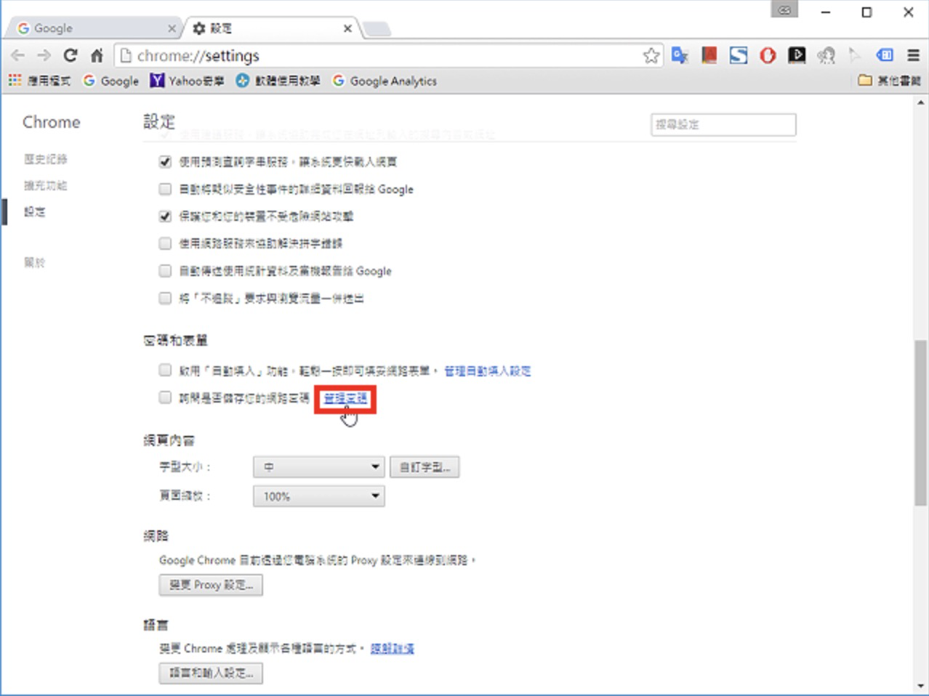929x696 pixels.
Task: Go to the home page icon
Action: point(97,55)
